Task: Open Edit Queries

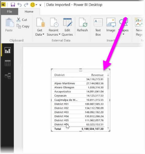Action: pyautogui.click(x=67, y=27)
